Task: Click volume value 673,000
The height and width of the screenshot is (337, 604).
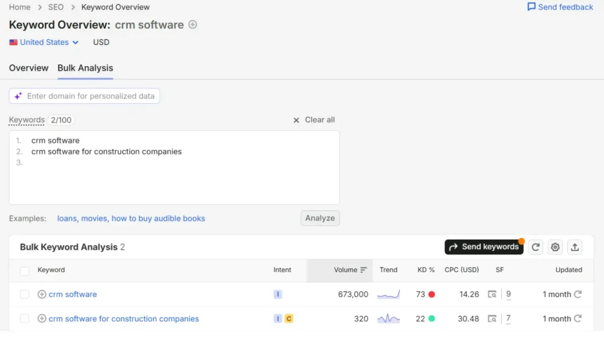Action: 353,295
